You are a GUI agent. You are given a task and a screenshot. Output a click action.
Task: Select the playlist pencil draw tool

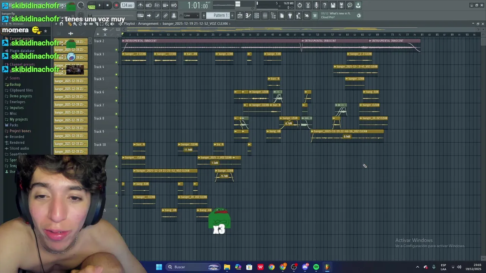pyautogui.click(x=69, y=24)
